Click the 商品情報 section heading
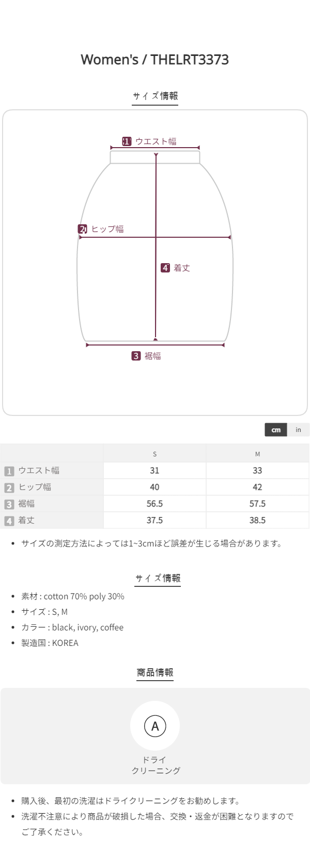The width and height of the screenshot is (310, 849). click(155, 672)
